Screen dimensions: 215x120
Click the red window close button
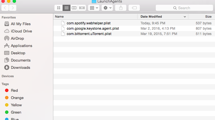pyautogui.click(x=3, y=1)
